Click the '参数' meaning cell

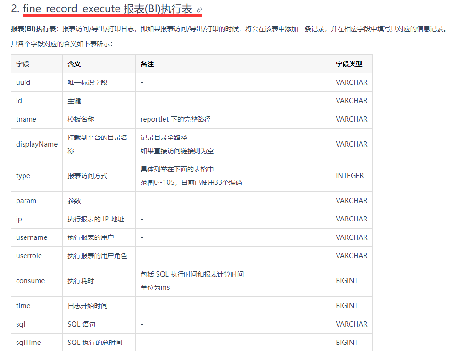pos(99,201)
